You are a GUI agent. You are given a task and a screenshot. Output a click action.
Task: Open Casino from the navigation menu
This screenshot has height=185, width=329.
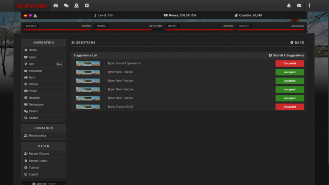click(x=33, y=111)
